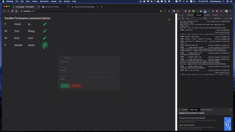Show more extensions chevron in toolbar
Screen dimensions: 235x132
coord(221,11)
